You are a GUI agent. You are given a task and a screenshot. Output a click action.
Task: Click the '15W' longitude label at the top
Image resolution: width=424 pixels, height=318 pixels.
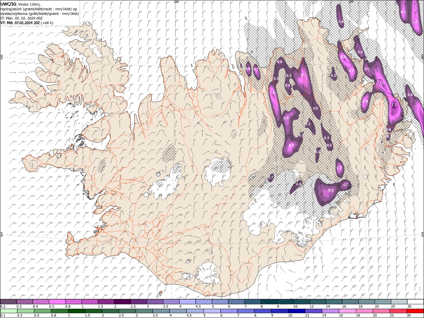[351, 2]
